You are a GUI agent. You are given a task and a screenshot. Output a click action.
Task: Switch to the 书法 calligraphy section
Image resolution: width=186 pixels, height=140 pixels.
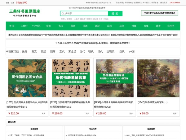(x=61, y=26)
